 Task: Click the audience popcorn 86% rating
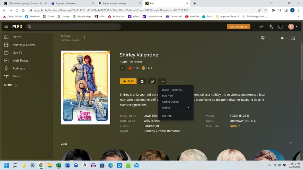147,68
